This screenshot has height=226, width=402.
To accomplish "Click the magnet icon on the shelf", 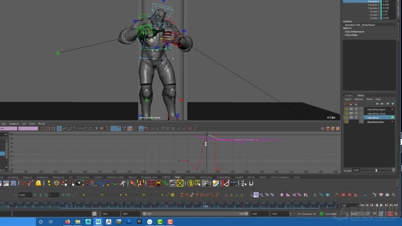I will pos(251,183).
